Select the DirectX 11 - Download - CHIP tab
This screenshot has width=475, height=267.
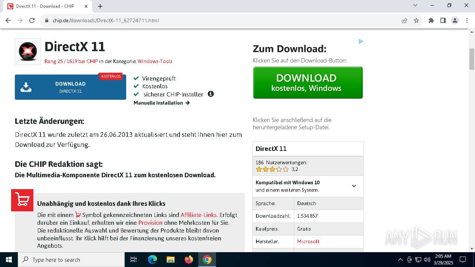(x=48, y=6)
